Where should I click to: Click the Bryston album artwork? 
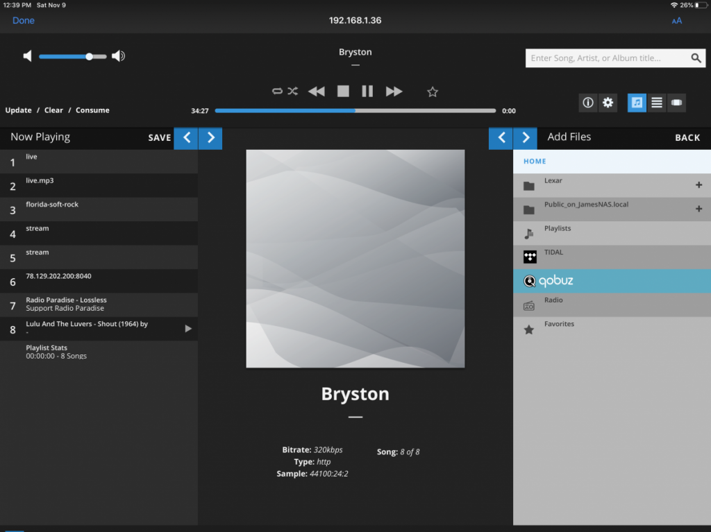pyautogui.click(x=355, y=259)
